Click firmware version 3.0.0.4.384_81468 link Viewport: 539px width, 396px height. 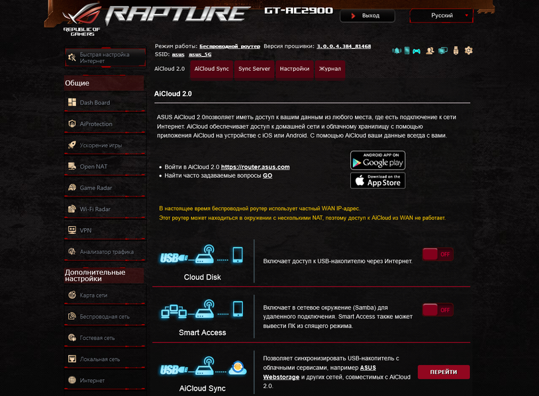[x=344, y=46]
